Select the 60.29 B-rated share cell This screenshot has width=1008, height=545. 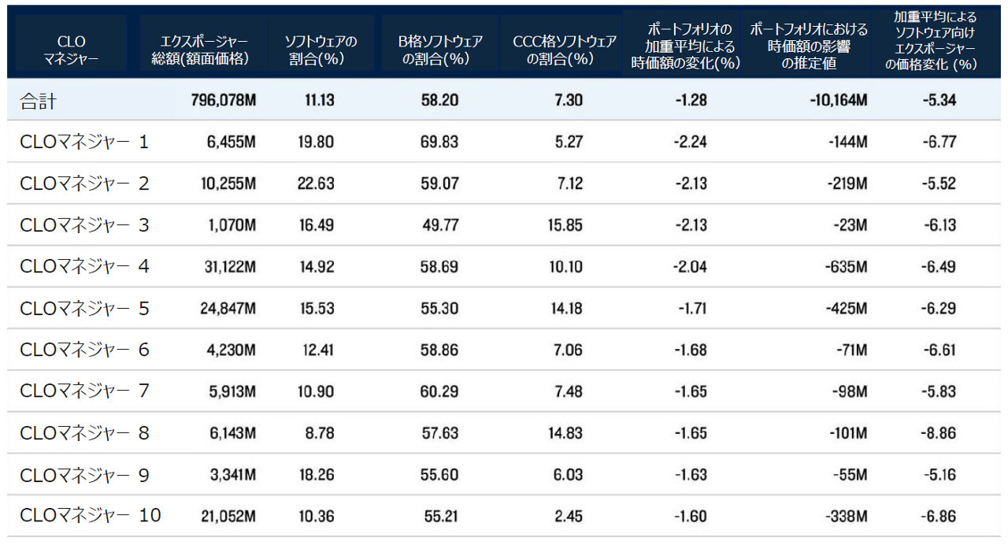pos(439,391)
